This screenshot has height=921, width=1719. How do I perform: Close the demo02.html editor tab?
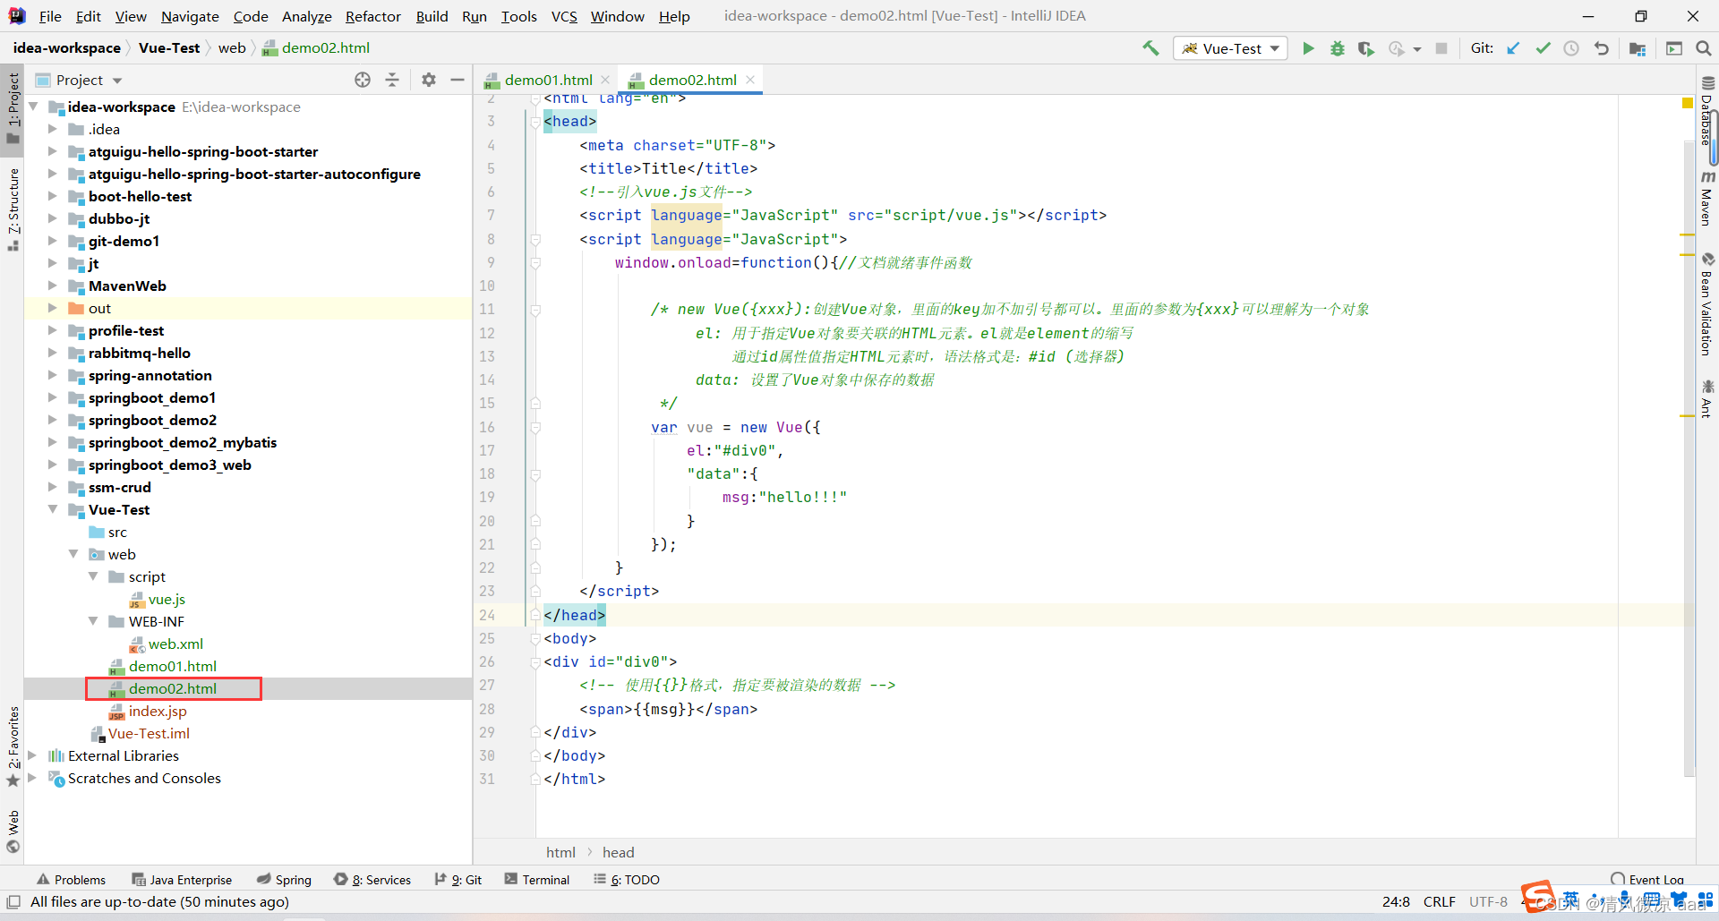pyautogui.click(x=750, y=80)
